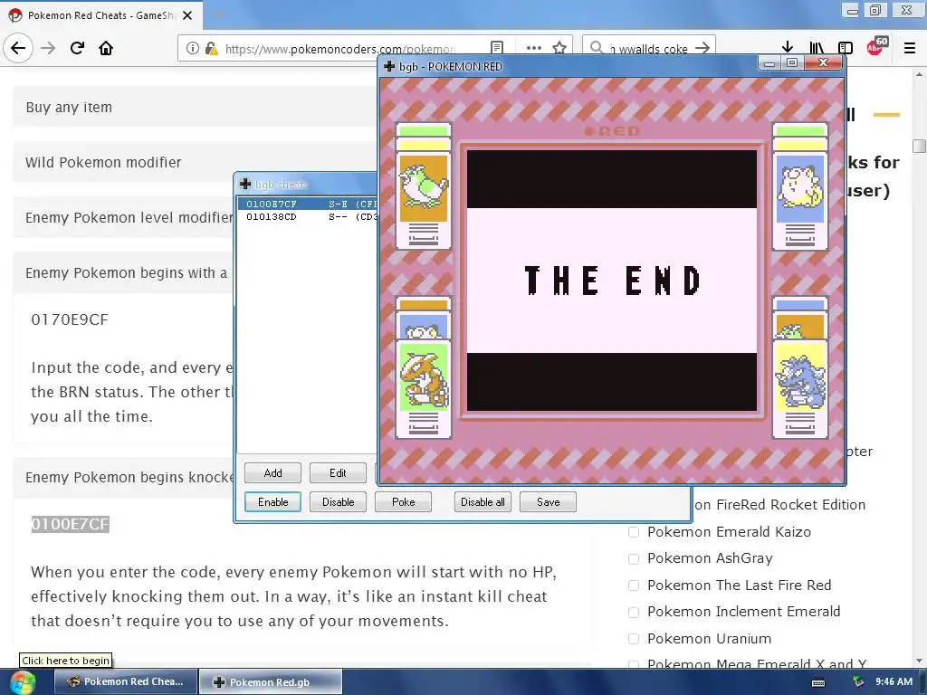
Task: Open a new Firefox tab
Action: click(x=217, y=15)
